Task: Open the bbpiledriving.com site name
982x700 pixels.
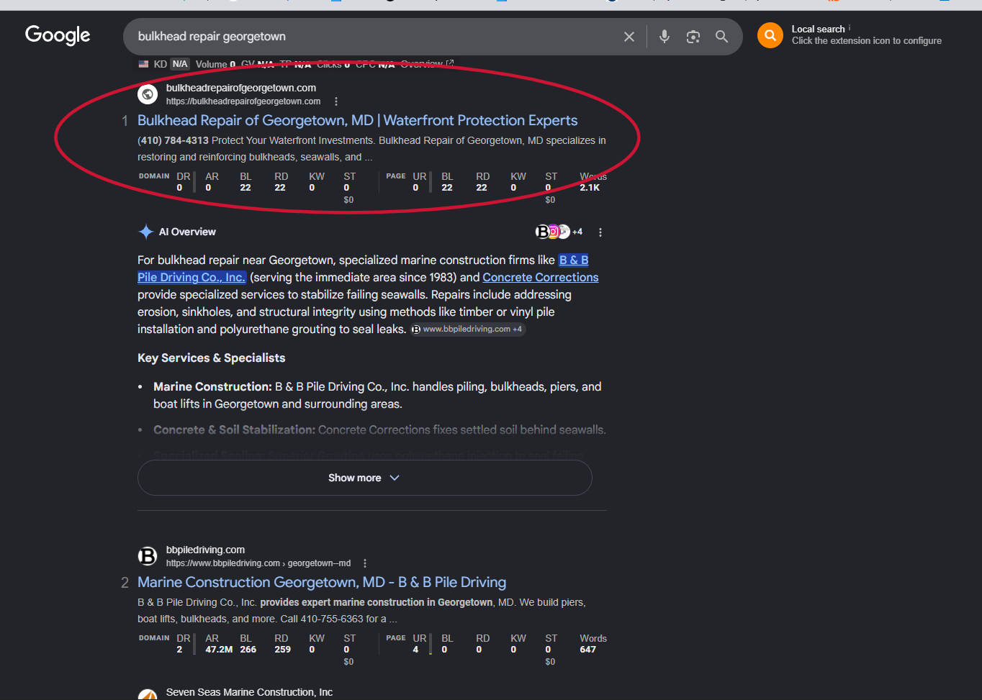Action: click(205, 550)
